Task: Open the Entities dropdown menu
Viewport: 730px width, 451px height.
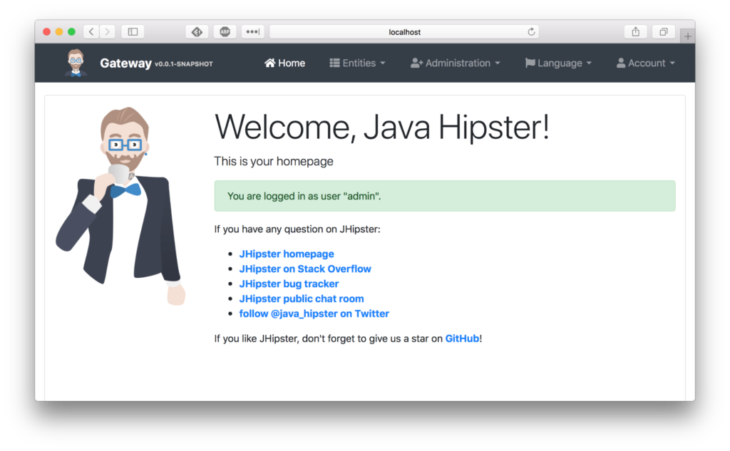Action: (x=357, y=63)
